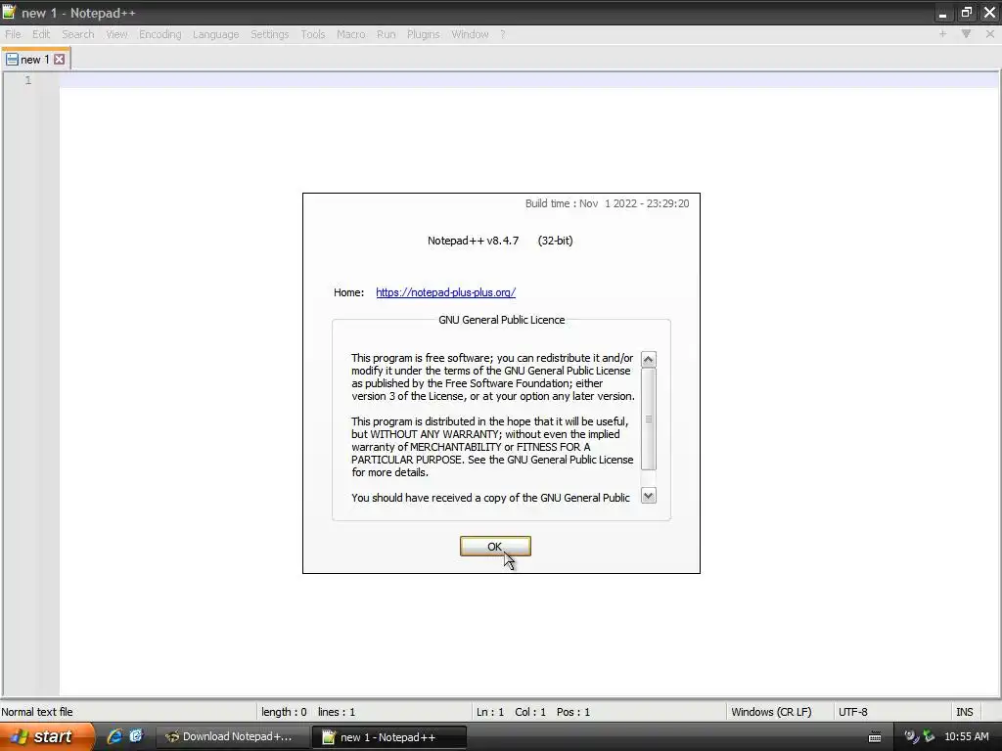This screenshot has height=751, width=1002.
Task: Open the Edit menu
Action: (41, 34)
